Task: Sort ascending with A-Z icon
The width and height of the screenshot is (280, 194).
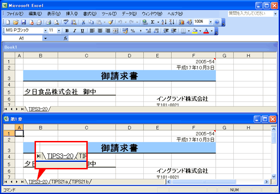Action: coord(164,22)
